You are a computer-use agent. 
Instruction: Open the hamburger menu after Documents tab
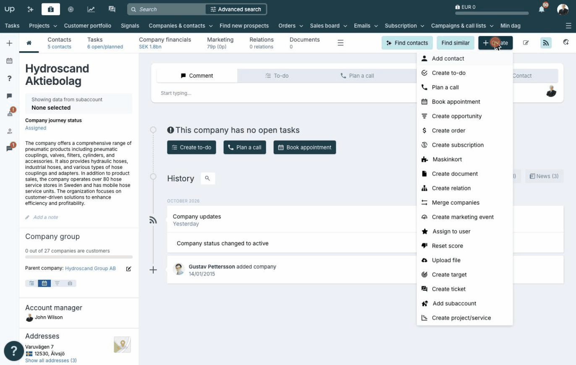pos(340,43)
